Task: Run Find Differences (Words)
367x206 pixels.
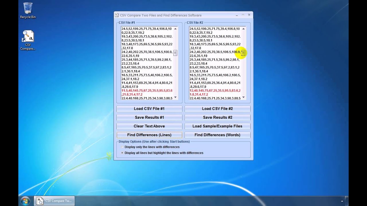Action: (x=217, y=135)
